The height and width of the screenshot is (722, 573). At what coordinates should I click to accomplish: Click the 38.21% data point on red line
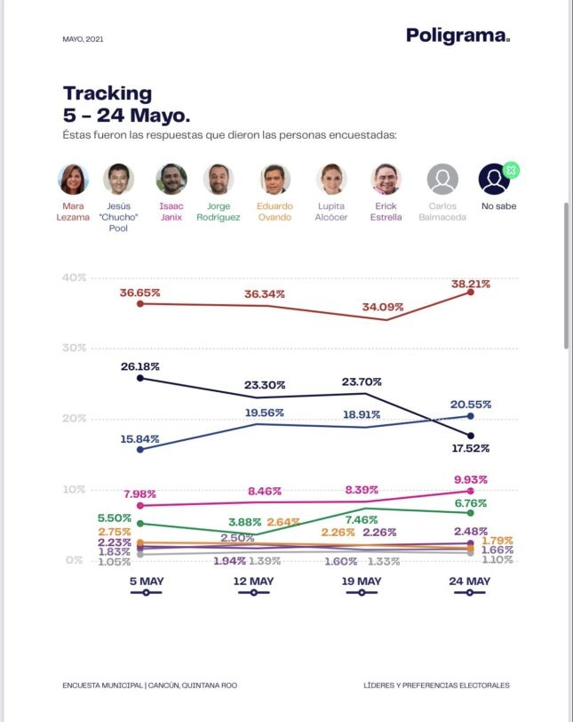point(470,292)
